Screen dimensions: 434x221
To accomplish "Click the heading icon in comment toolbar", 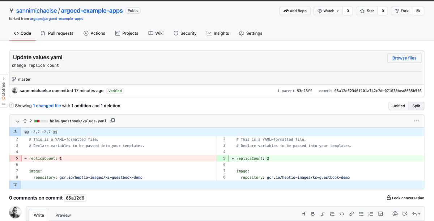I will coord(303,214).
